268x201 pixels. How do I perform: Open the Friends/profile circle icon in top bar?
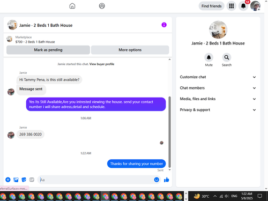point(102,6)
